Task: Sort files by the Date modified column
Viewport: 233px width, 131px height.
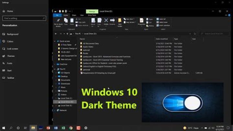Action: tap(162, 39)
